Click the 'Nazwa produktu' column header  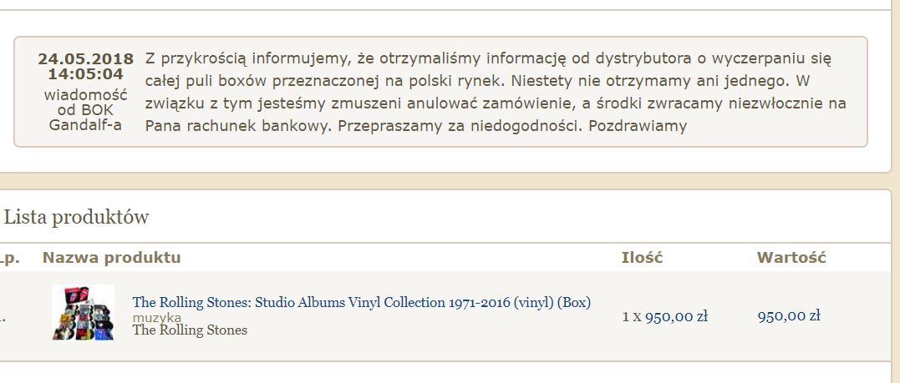point(111,257)
